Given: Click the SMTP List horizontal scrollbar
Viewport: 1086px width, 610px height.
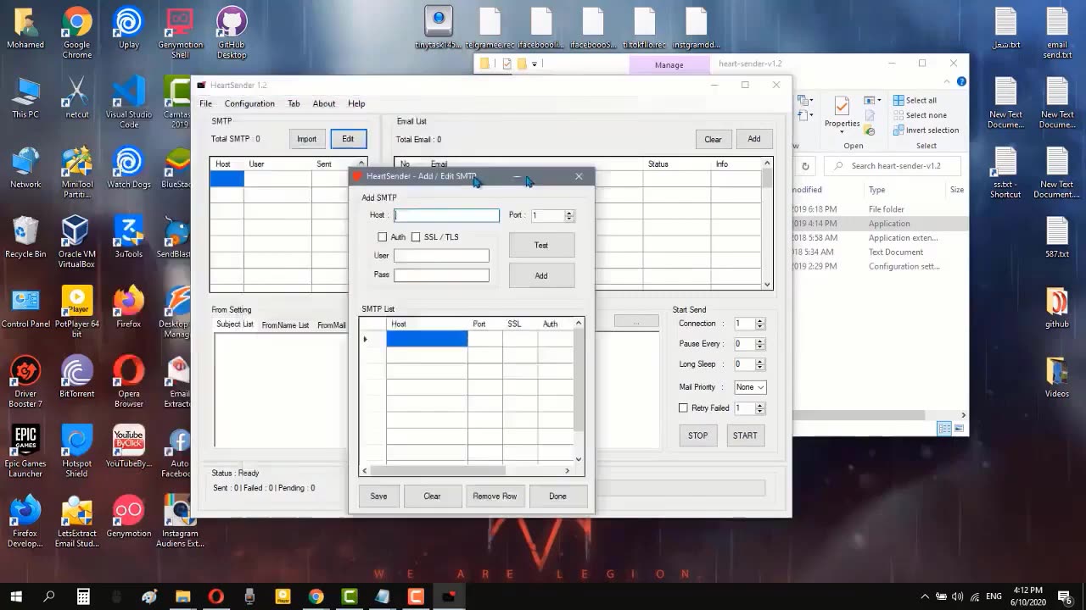Looking at the screenshot, I should tap(437, 470).
